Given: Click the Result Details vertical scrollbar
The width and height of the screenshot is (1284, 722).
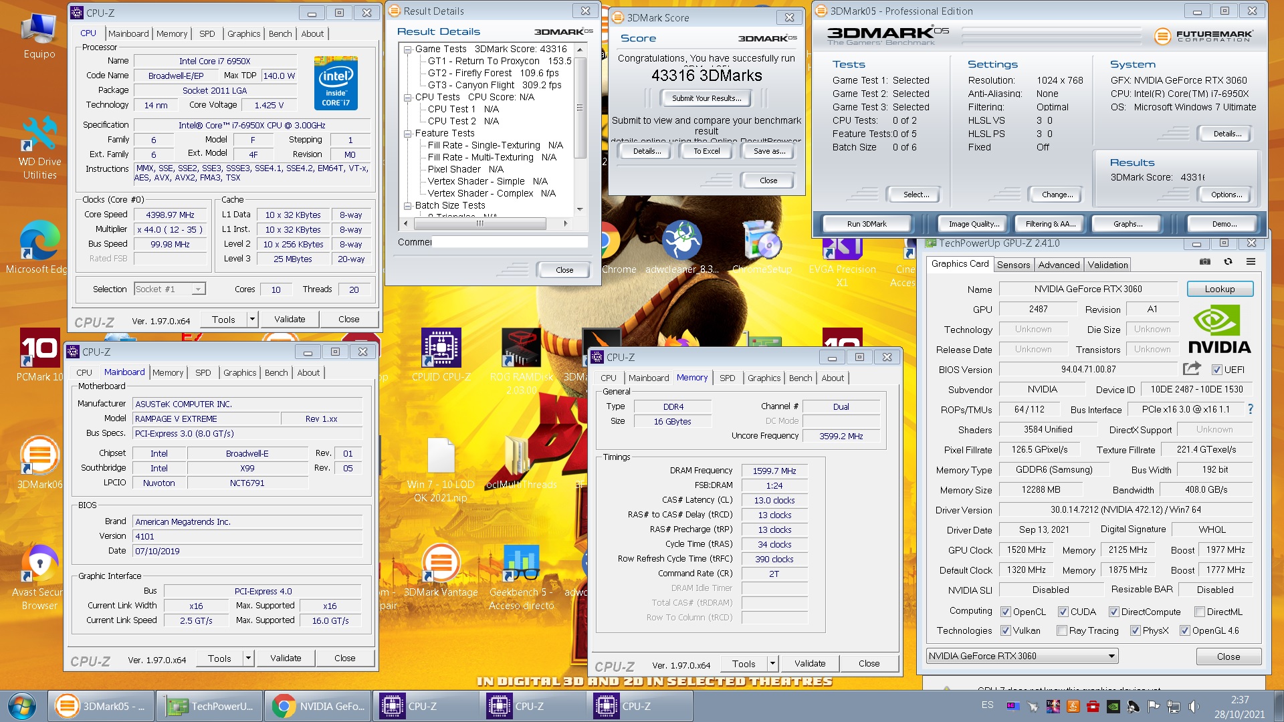Looking at the screenshot, I should [580, 129].
